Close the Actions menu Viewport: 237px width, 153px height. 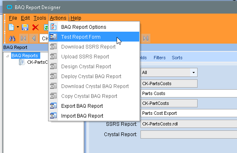(58, 18)
